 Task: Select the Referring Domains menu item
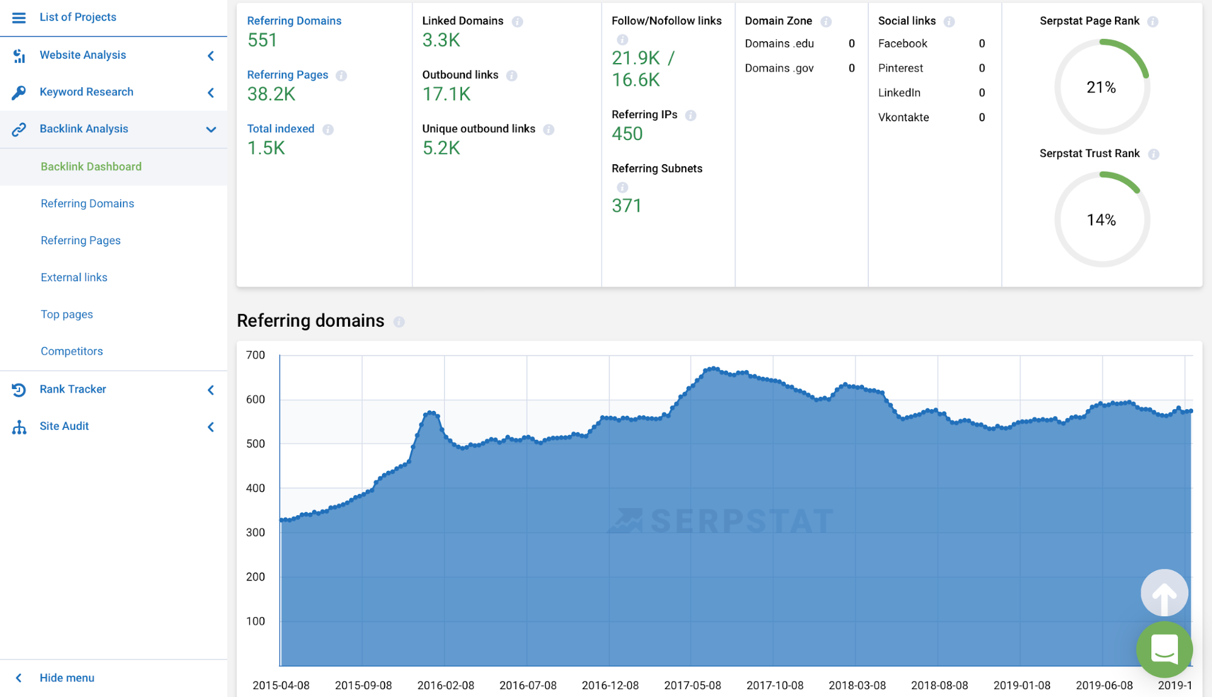coord(87,202)
